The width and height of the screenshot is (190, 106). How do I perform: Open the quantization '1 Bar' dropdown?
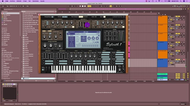[x=28, y=6]
